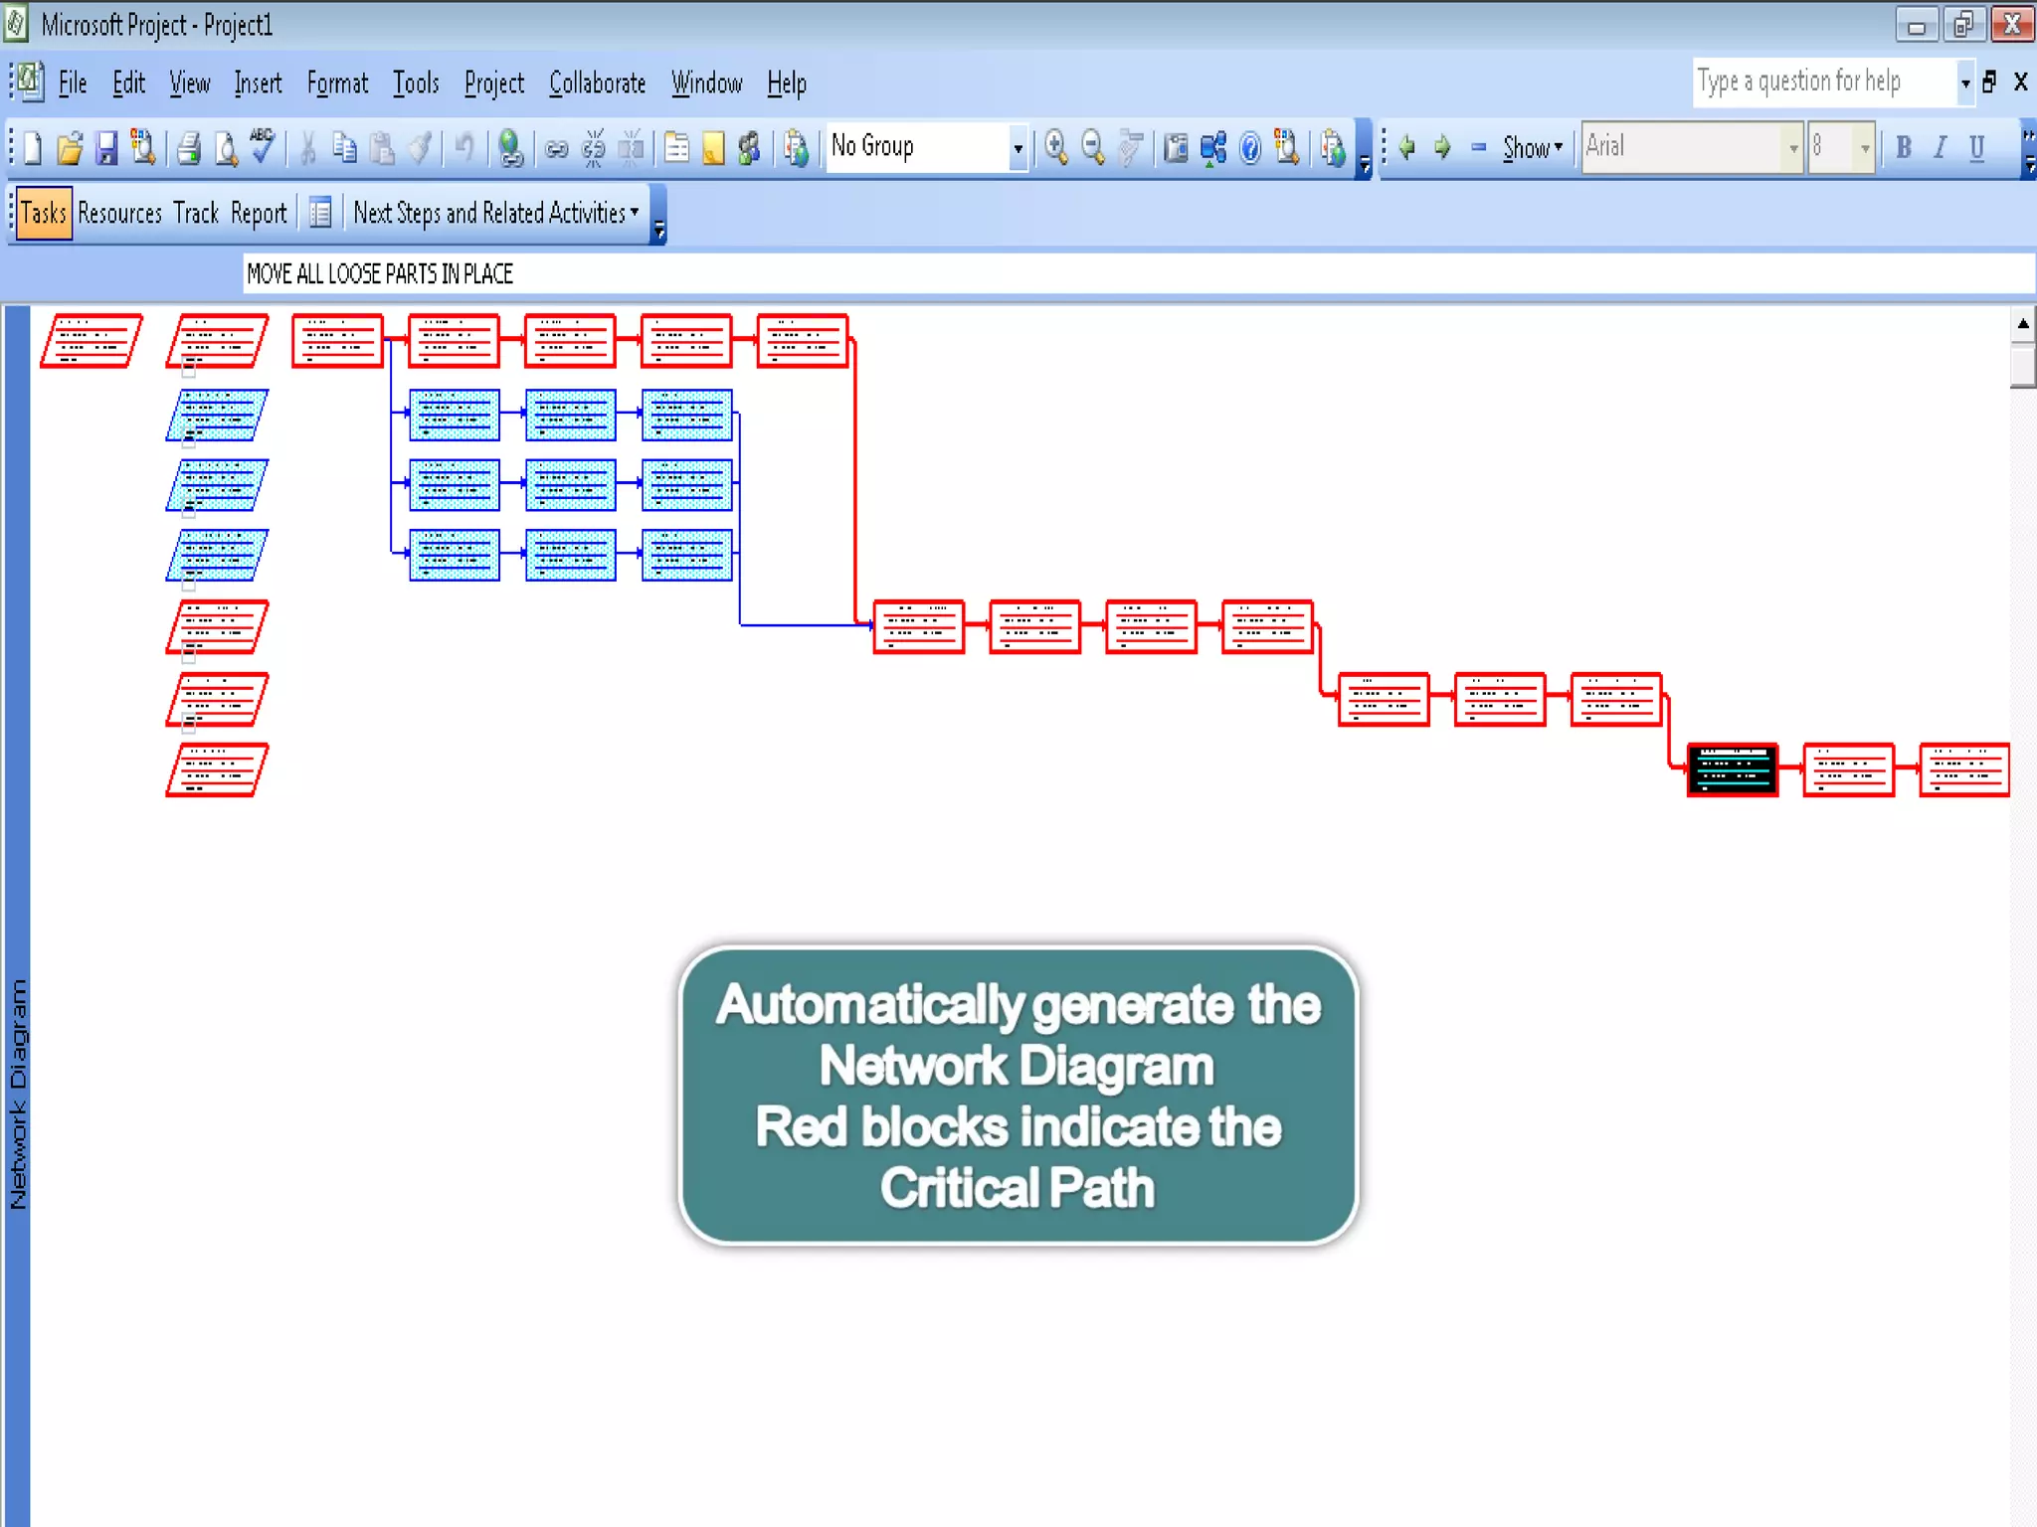Click the Print icon
This screenshot has width=2037, height=1527.
pos(188,148)
